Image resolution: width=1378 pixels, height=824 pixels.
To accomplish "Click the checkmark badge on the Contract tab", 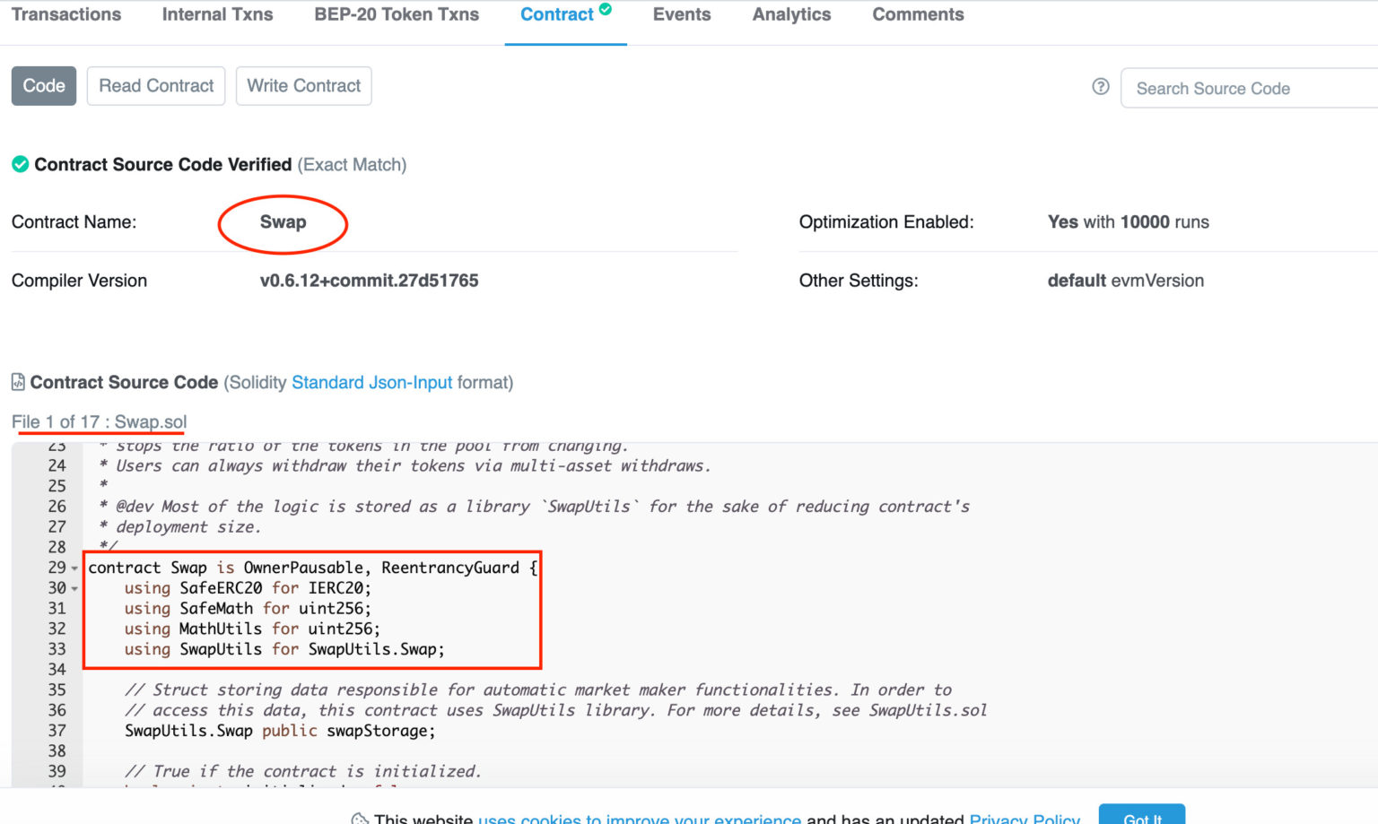I will pos(606,9).
